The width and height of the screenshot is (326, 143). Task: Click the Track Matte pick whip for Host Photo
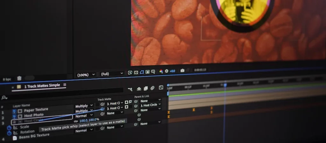coord(102,109)
